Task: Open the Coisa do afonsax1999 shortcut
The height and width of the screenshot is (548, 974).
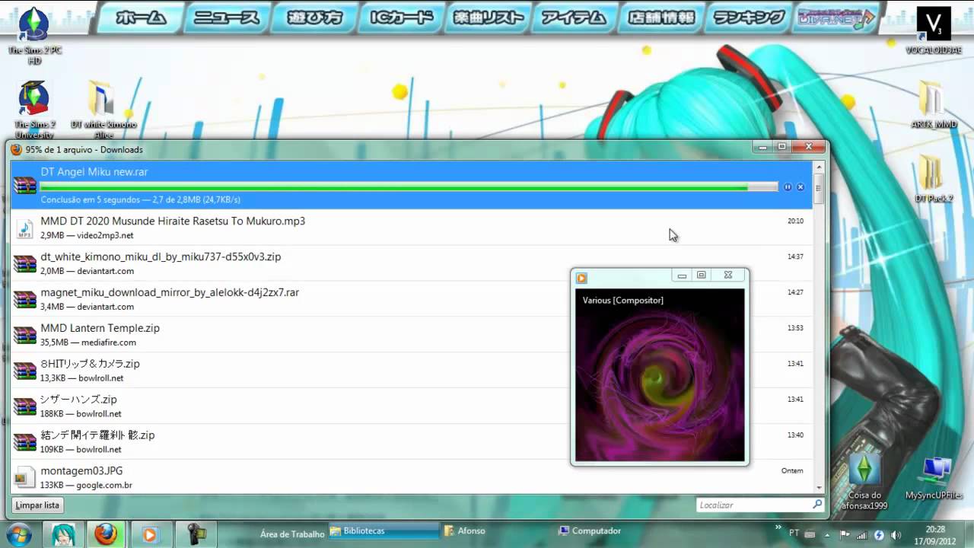Action: (x=864, y=481)
